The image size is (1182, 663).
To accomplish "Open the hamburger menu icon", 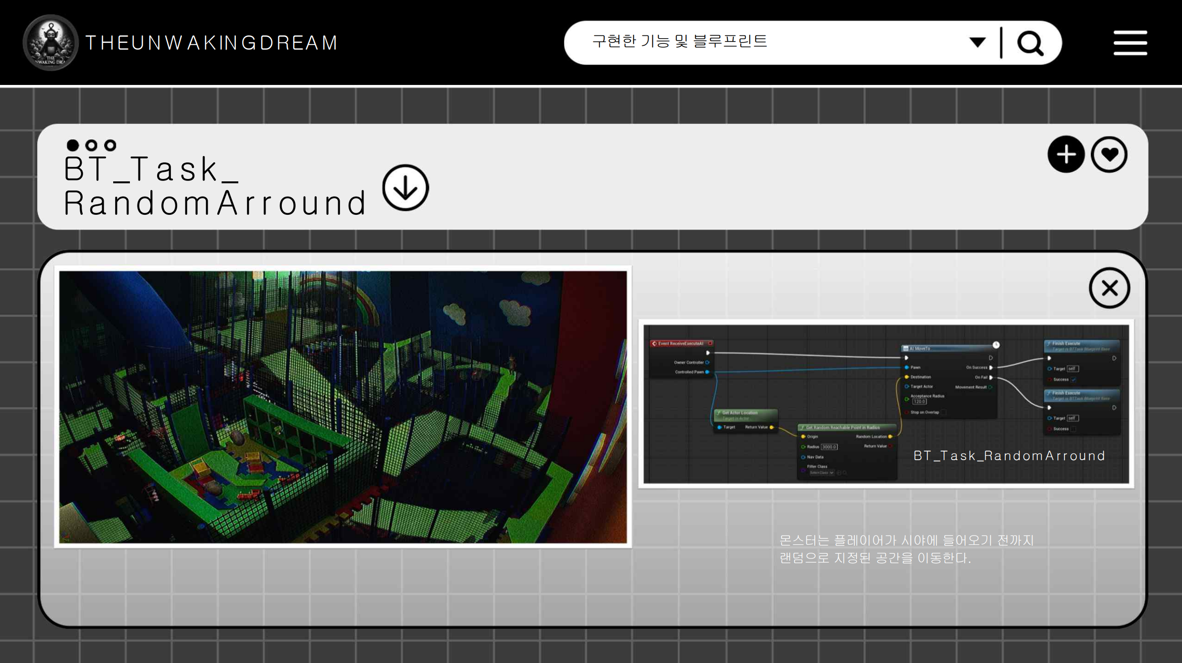I will tap(1130, 43).
